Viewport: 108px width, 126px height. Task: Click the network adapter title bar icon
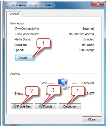7,5
